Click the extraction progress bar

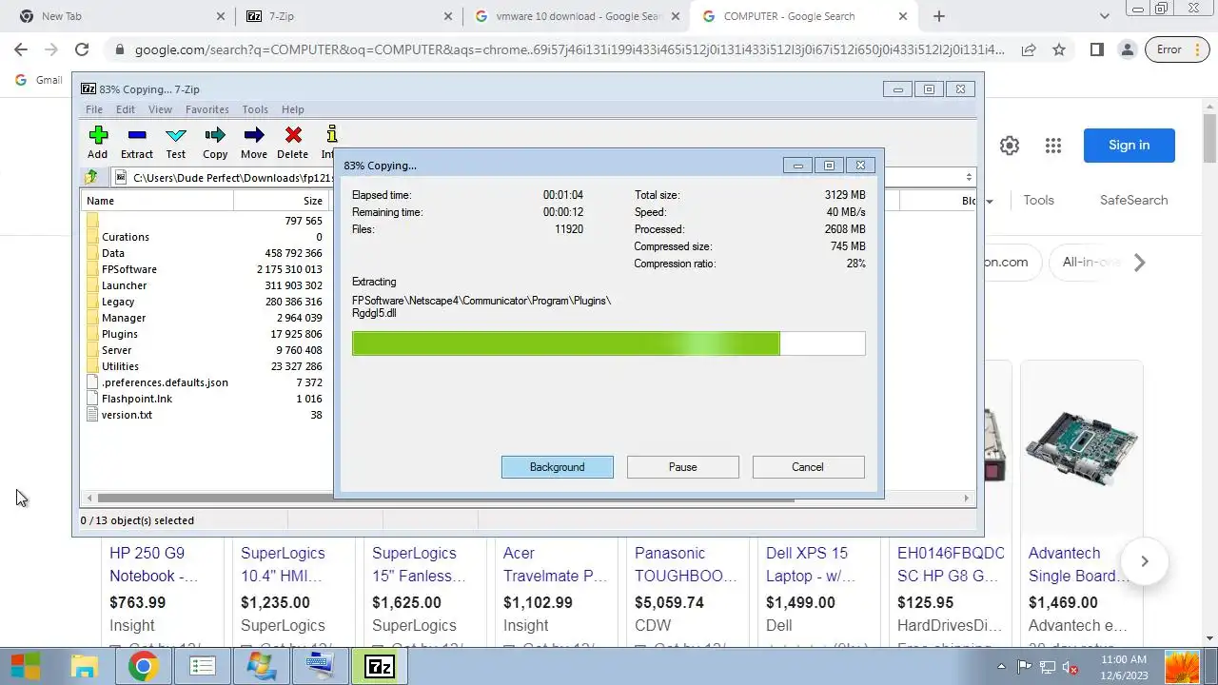(608, 343)
